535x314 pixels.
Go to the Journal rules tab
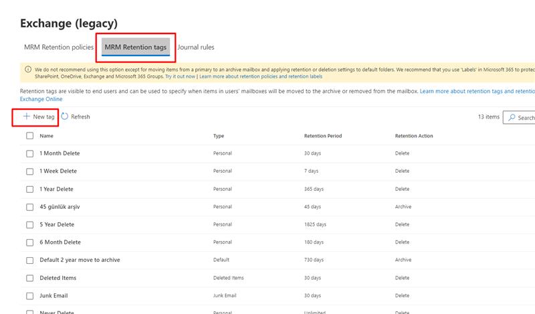(x=196, y=48)
